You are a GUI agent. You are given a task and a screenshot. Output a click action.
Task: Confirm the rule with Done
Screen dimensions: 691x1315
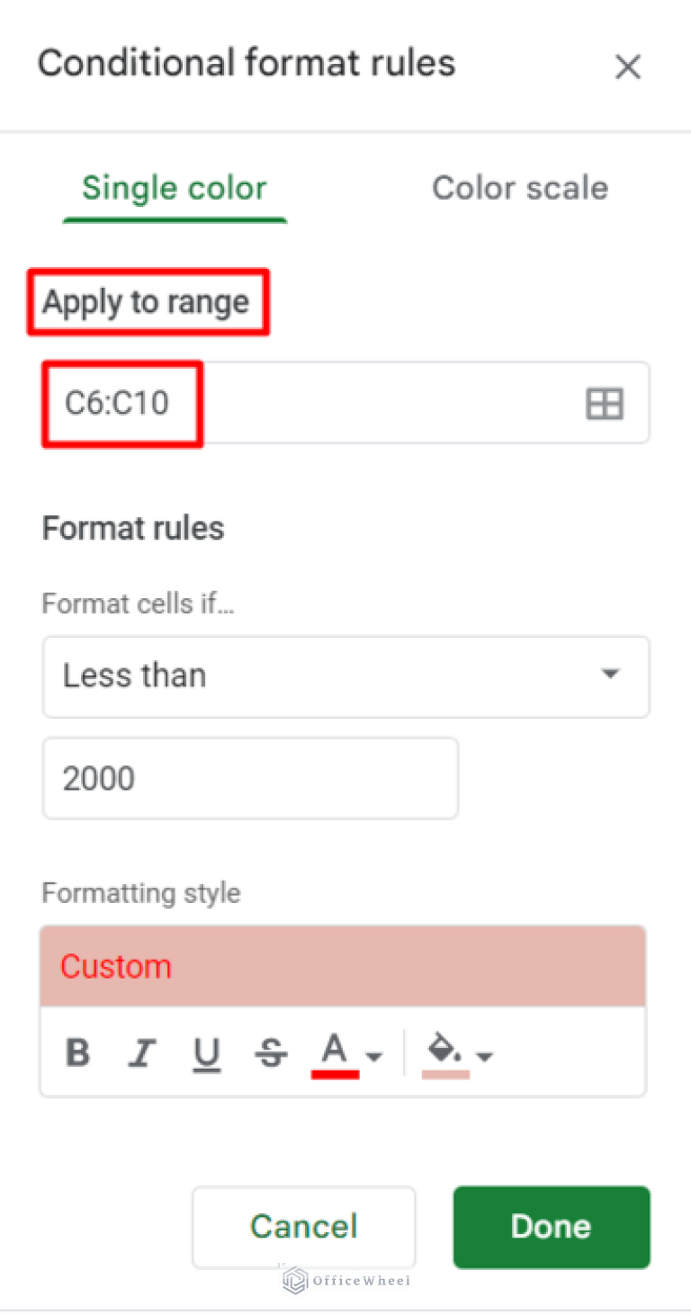click(x=551, y=1226)
